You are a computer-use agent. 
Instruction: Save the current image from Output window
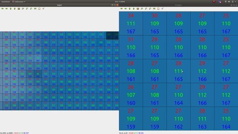coord(154,9)
